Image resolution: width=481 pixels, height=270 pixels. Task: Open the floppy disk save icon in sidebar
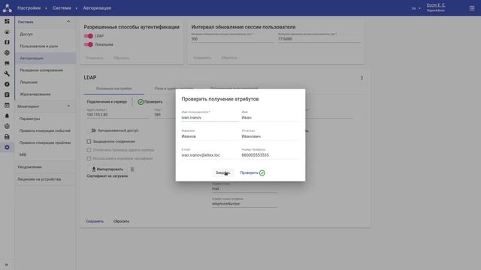click(7, 136)
